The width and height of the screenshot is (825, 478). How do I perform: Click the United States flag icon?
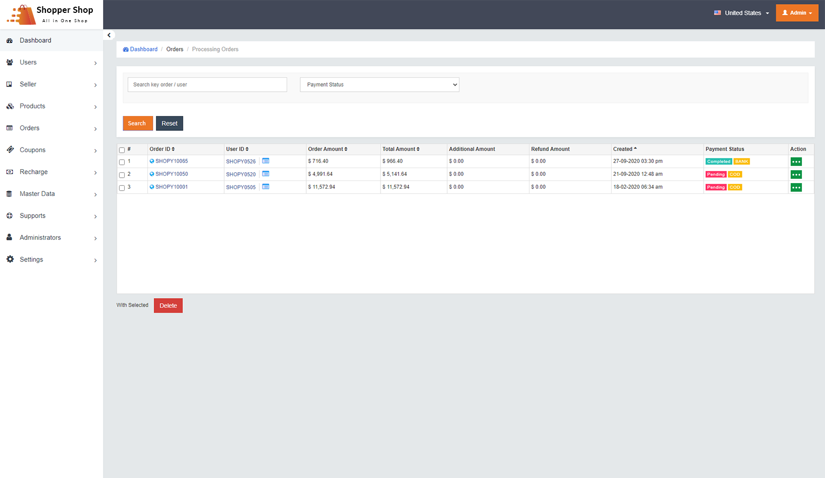717,13
